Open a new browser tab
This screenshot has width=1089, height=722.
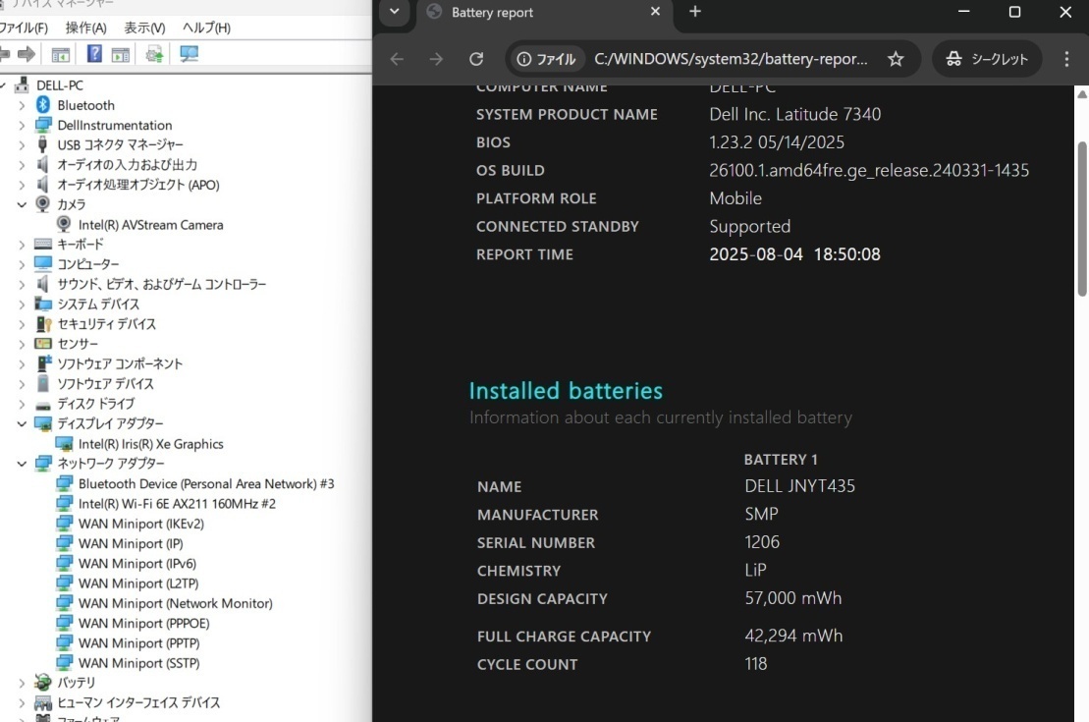[x=695, y=12]
